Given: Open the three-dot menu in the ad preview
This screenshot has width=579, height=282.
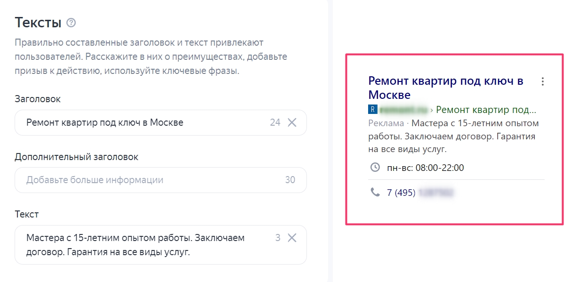Looking at the screenshot, I should point(543,81).
